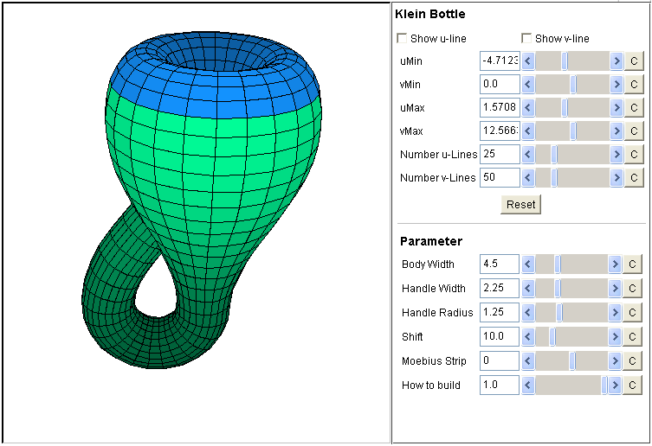Screen dimensions: 652x446
Task: Click the Body Width slider thumb
Action: [x=558, y=264]
